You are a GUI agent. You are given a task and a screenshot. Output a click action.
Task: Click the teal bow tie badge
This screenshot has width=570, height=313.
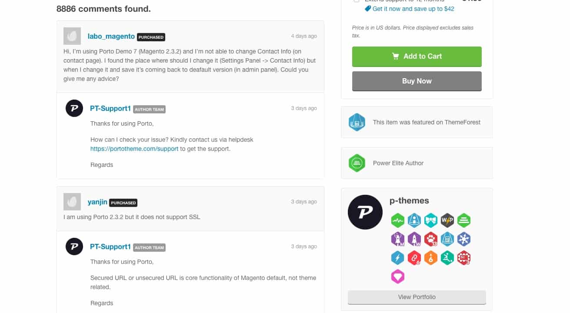coord(431,220)
